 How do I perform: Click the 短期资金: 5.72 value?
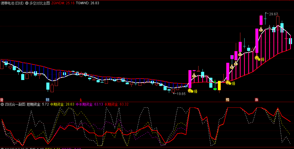[38, 104]
